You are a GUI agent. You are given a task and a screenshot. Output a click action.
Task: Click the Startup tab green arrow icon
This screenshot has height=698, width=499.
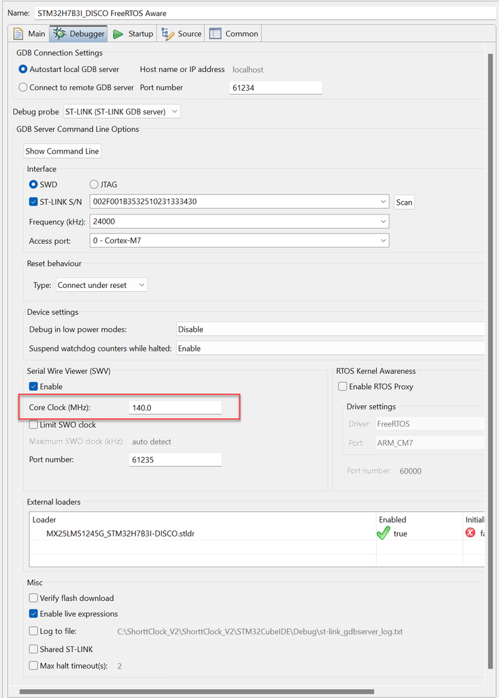[x=119, y=34]
